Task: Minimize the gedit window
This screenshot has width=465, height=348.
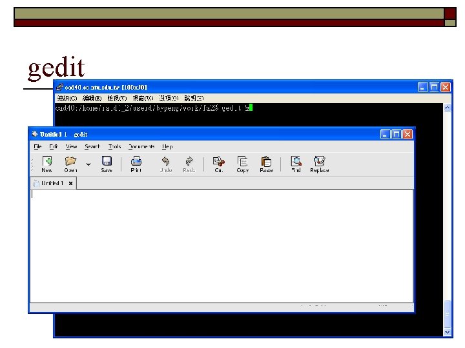Action: coord(385,134)
